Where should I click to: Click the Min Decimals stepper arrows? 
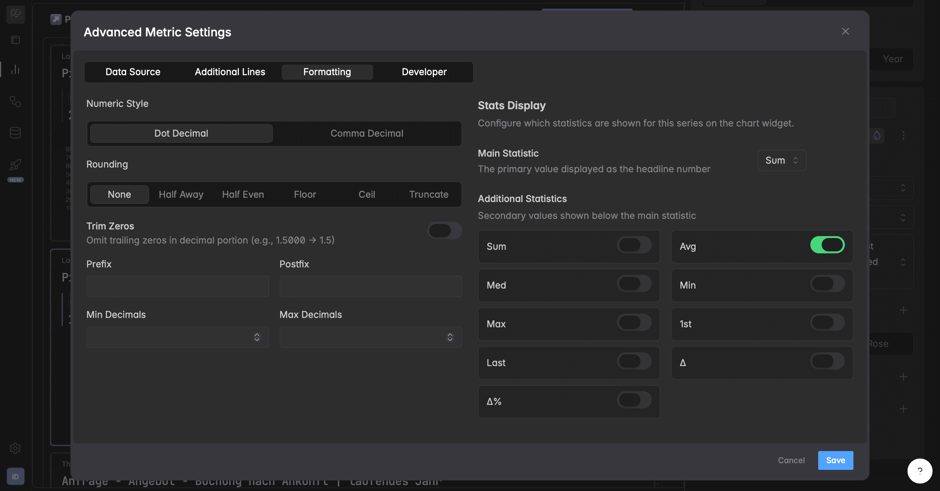click(257, 337)
